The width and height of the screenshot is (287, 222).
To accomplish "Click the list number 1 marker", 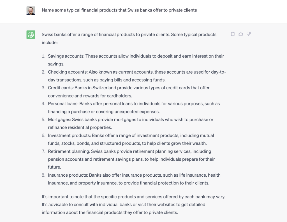I will [43, 56].
